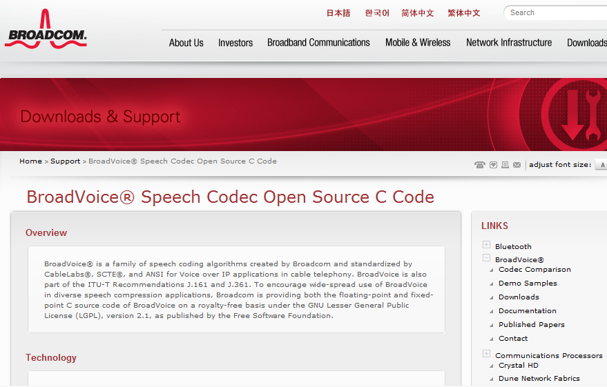Image resolution: width=607 pixels, height=387 pixels.
Task: Click the heart favorite icon
Action: [493, 165]
